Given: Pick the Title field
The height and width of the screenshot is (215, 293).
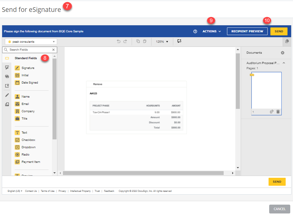Looking at the screenshot, I should (x=21, y=119).
